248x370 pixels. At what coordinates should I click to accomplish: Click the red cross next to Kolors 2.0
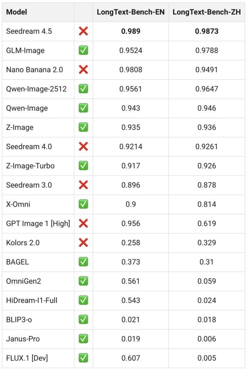(83, 242)
